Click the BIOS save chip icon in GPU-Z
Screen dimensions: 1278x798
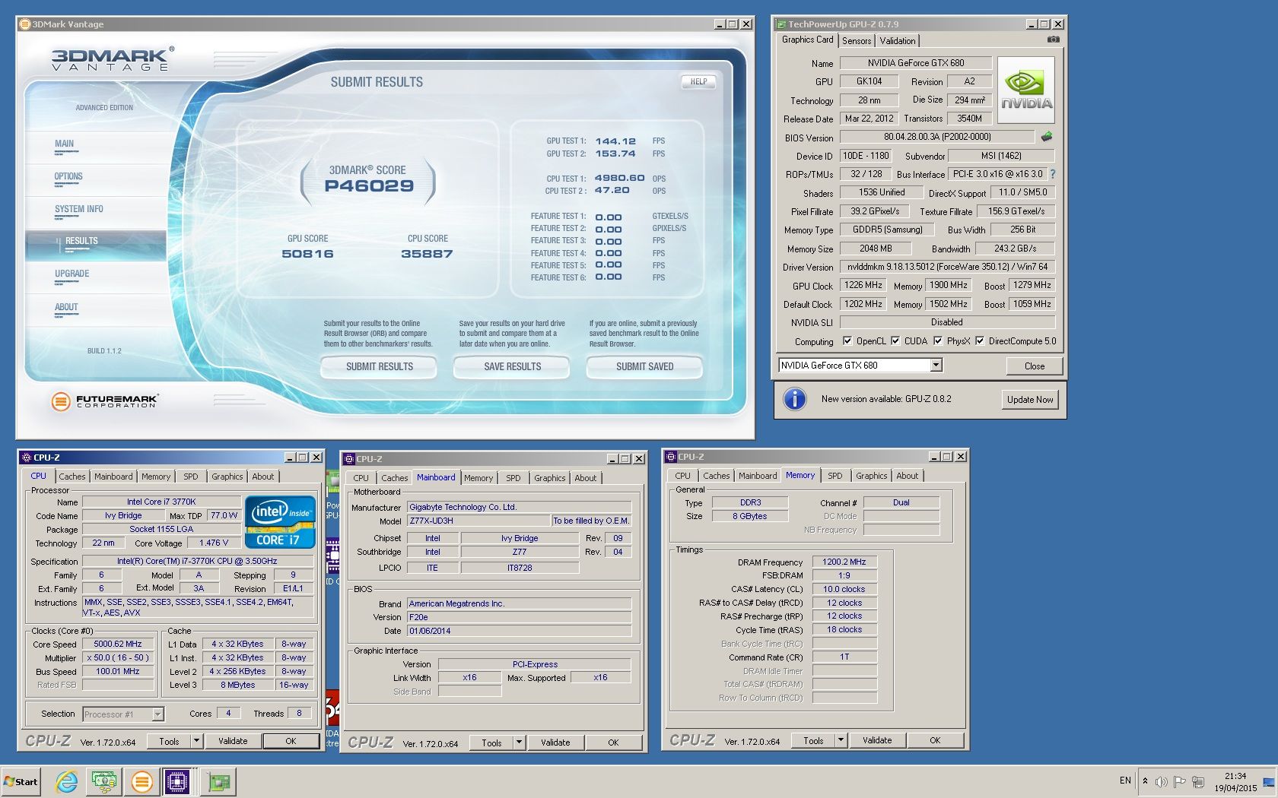[1047, 137]
